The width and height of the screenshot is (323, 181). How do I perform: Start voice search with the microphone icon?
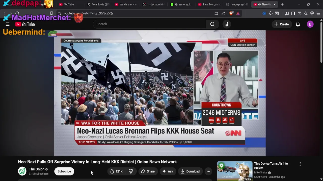tap(227, 24)
